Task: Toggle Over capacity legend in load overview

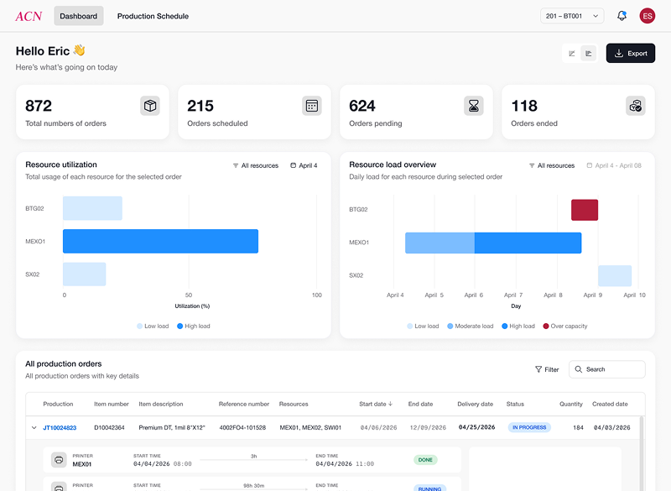Action: point(564,326)
